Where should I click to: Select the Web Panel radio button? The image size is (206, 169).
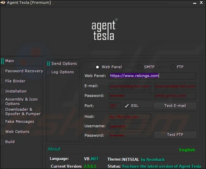pos(97,67)
